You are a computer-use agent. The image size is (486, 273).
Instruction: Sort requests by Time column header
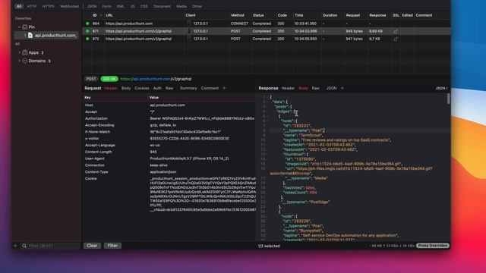click(x=298, y=15)
